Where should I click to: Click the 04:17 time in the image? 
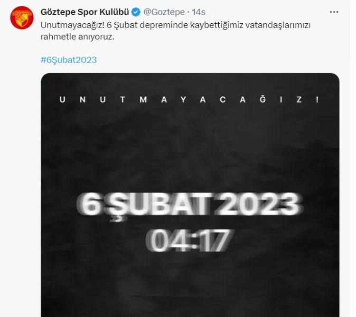(189, 241)
